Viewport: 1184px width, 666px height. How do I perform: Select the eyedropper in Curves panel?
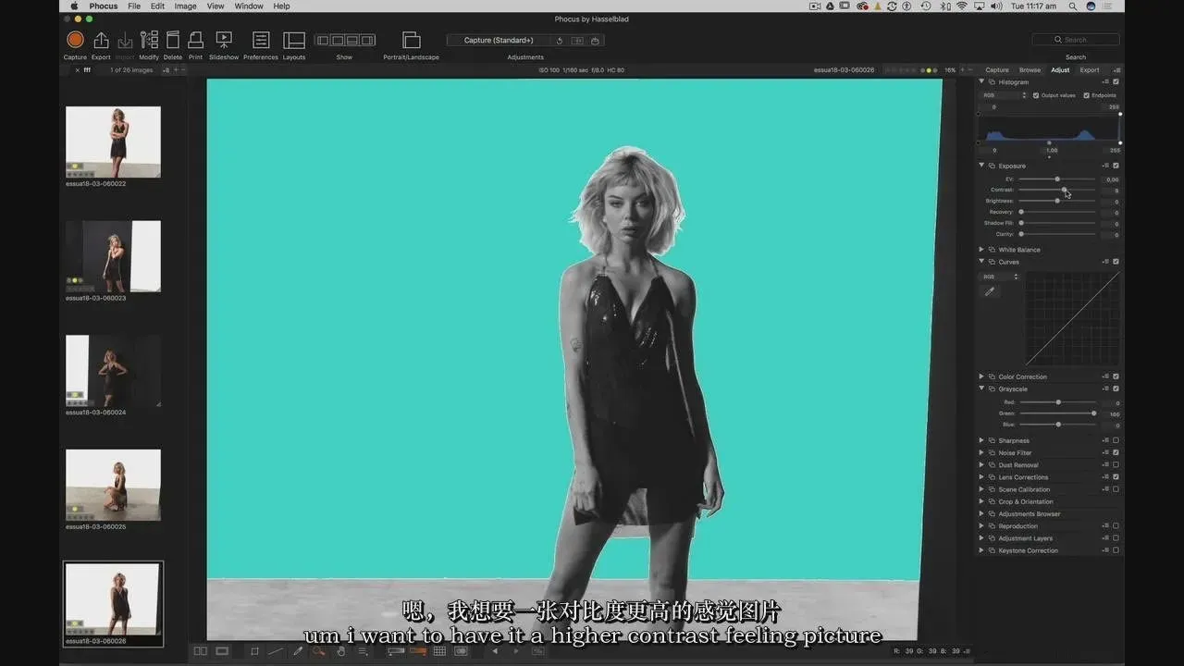click(990, 291)
